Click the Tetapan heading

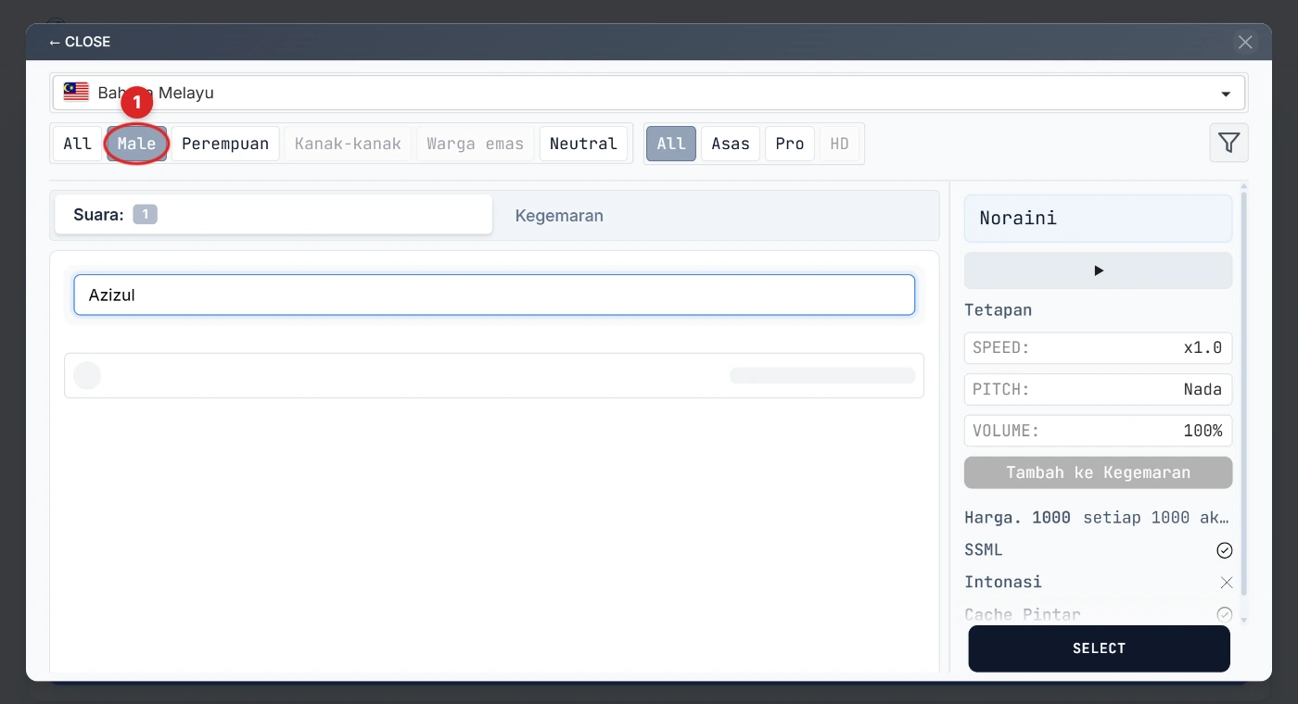pyautogui.click(x=998, y=310)
